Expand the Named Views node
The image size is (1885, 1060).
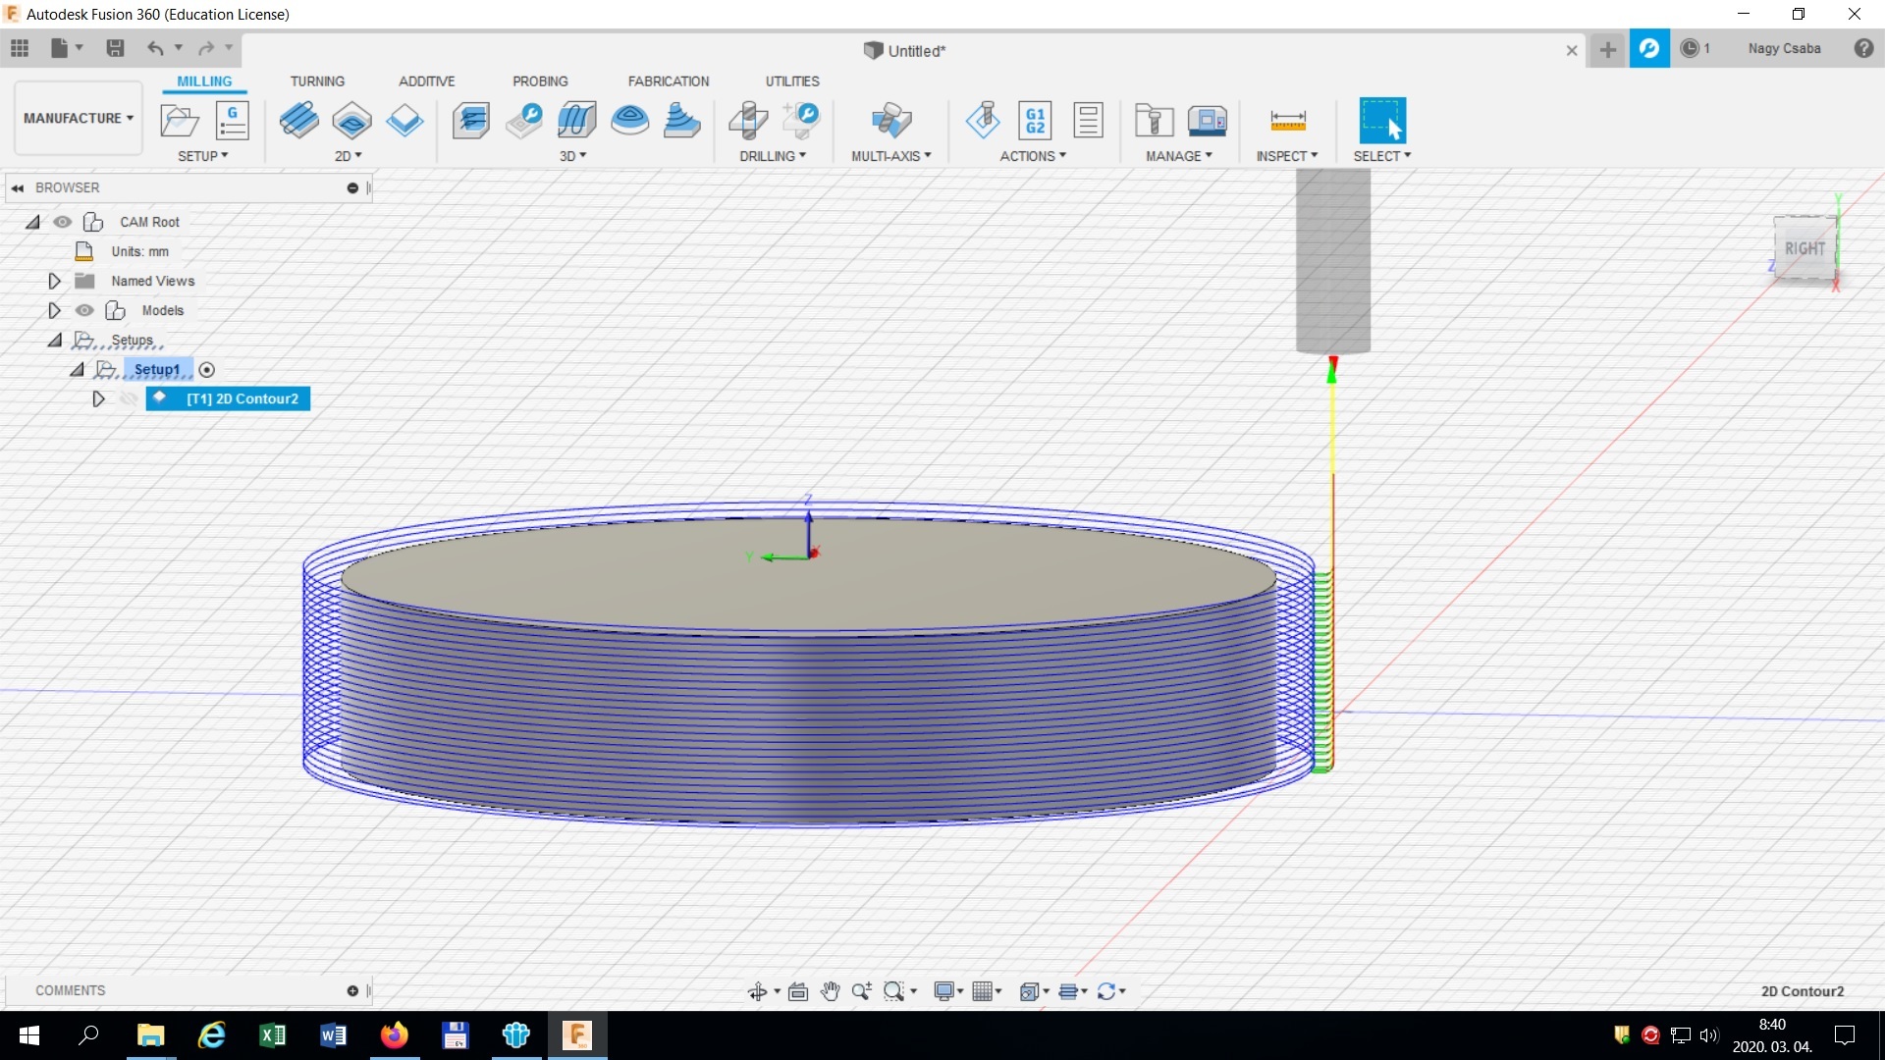(54, 281)
